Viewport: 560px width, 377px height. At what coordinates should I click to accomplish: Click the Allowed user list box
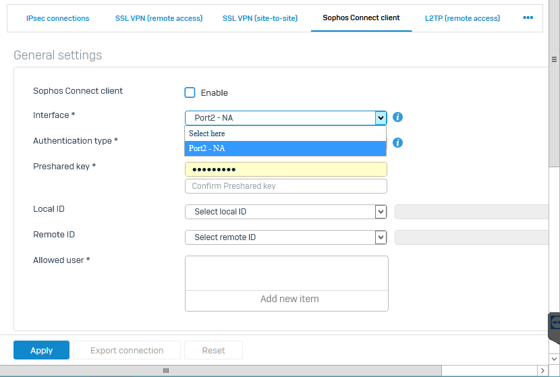click(x=287, y=273)
